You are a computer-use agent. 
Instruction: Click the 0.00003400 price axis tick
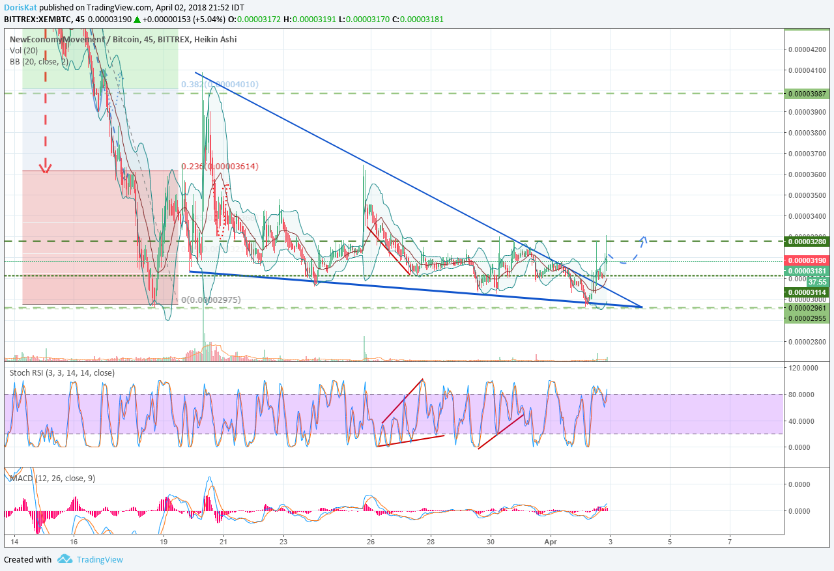click(x=807, y=216)
